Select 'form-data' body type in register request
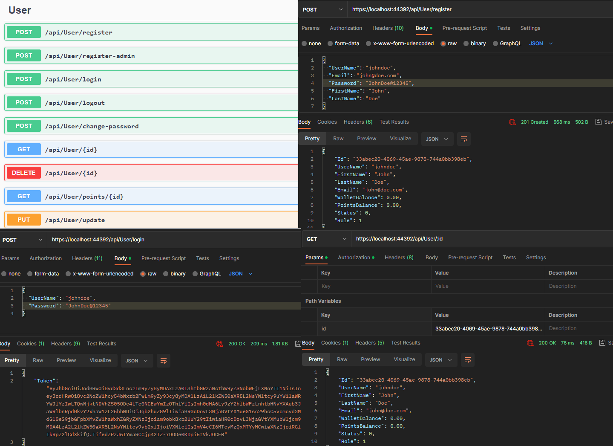This screenshot has height=446, width=613. [343, 43]
